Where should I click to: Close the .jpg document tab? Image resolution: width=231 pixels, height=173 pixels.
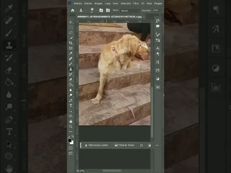click(x=143, y=17)
